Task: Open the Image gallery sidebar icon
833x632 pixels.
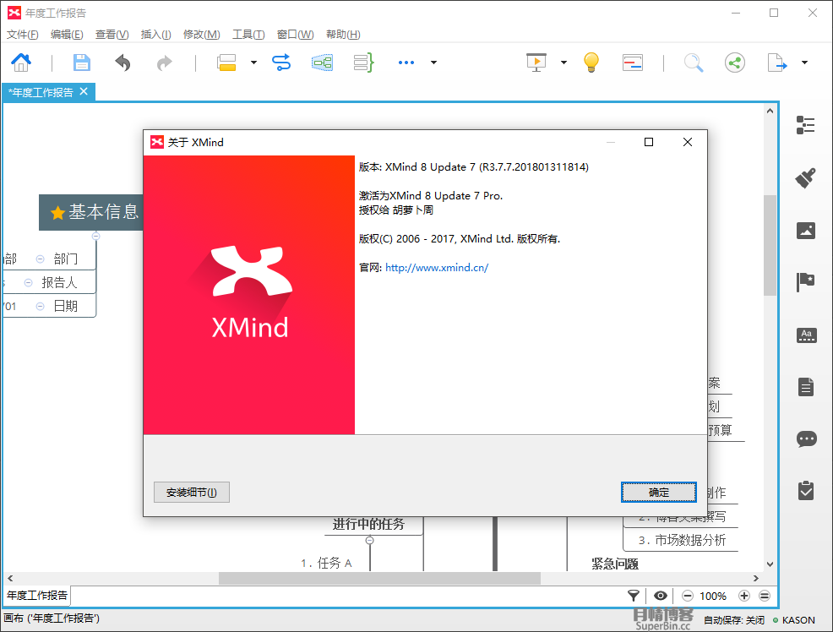Action: click(x=806, y=230)
